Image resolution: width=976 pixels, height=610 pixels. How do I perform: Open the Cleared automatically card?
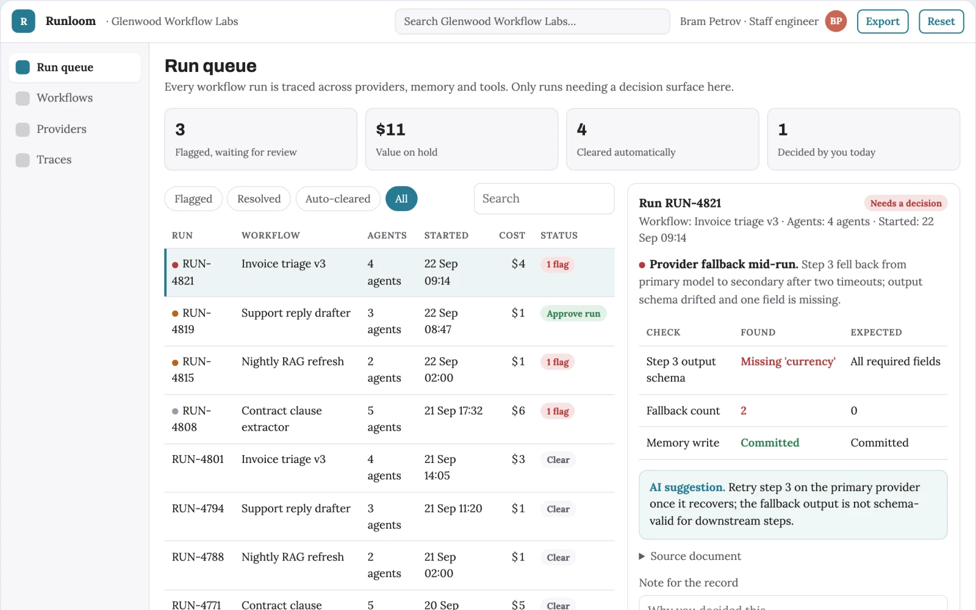click(662, 139)
